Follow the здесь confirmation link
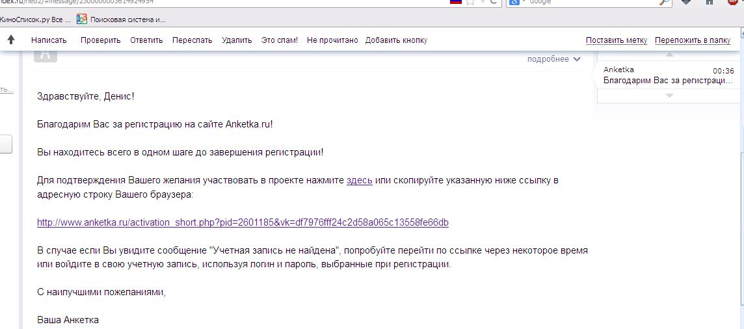744x329 pixels. click(x=359, y=180)
